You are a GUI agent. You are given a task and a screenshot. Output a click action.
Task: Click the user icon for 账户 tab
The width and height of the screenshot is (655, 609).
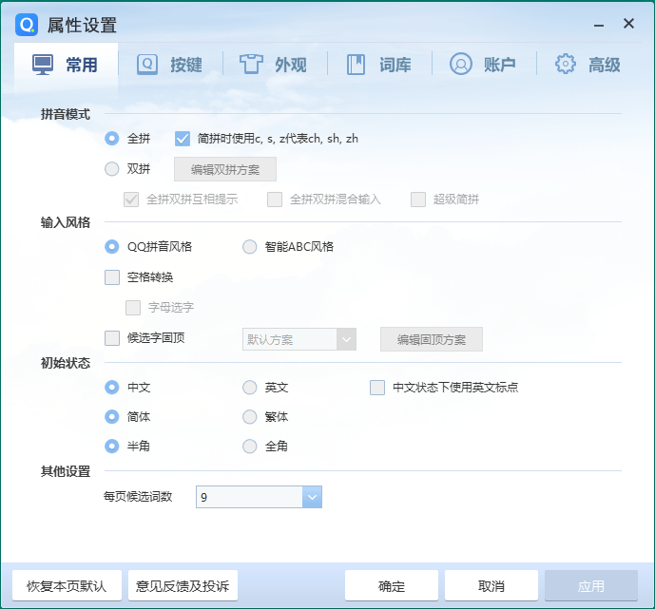461,65
